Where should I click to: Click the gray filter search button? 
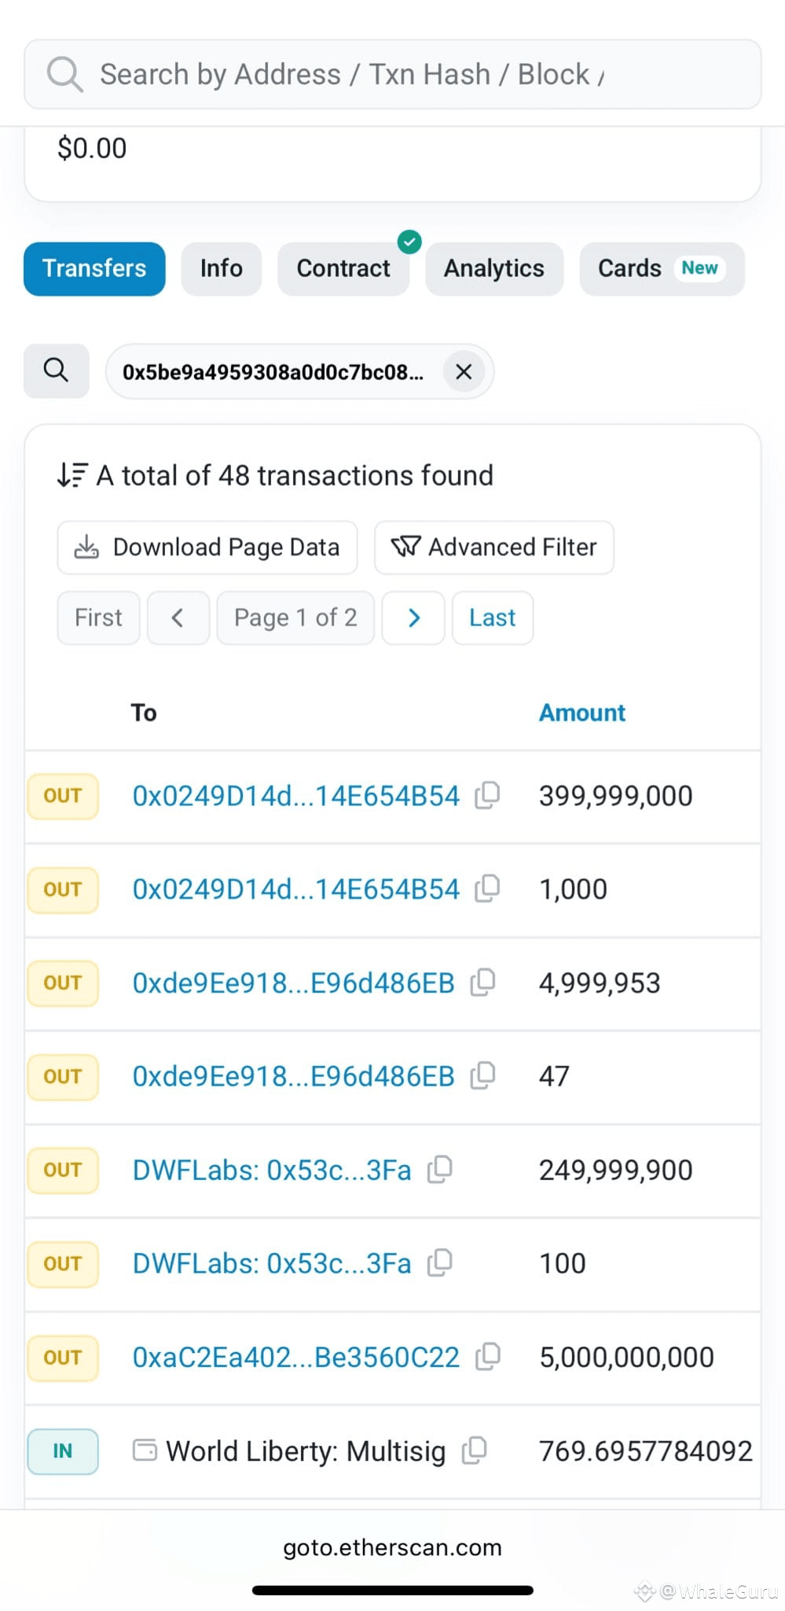click(x=56, y=370)
